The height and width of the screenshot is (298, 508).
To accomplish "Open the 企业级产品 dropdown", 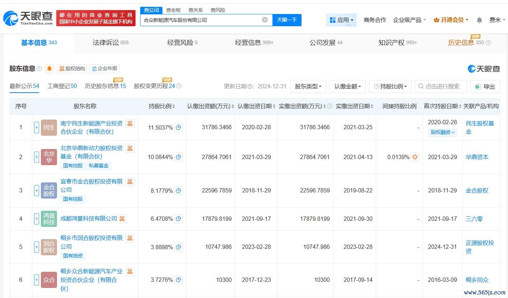I will [409, 20].
